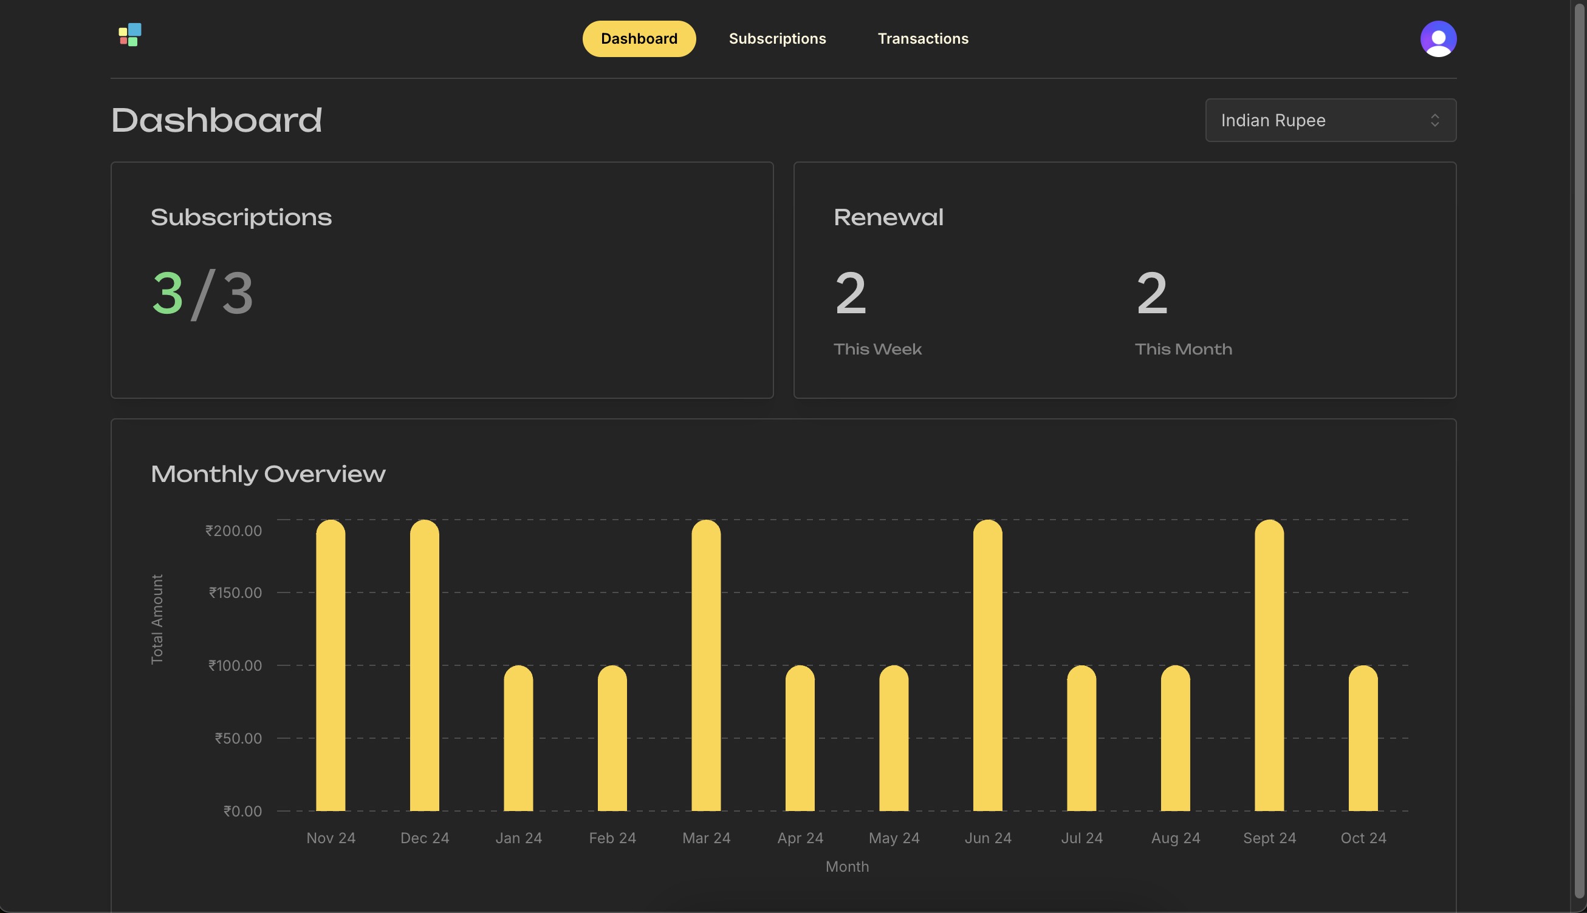Click the Sept 24 month label
The height and width of the screenshot is (913, 1587).
(x=1269, y=838)
